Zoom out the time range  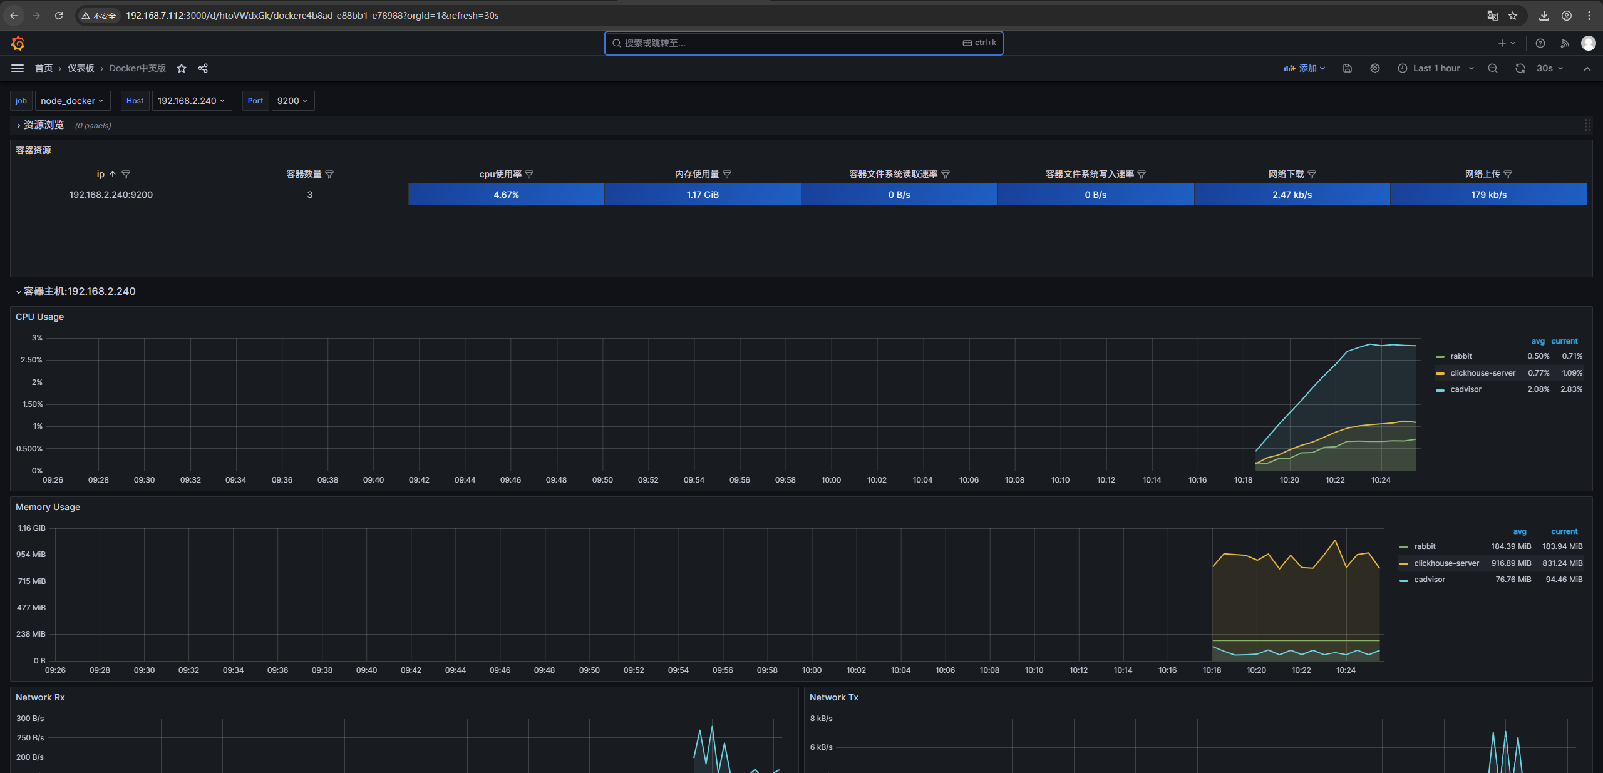[1493, 68]
